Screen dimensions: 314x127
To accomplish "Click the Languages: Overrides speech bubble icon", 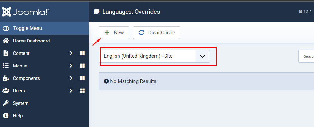I will (x=97, y=12).
